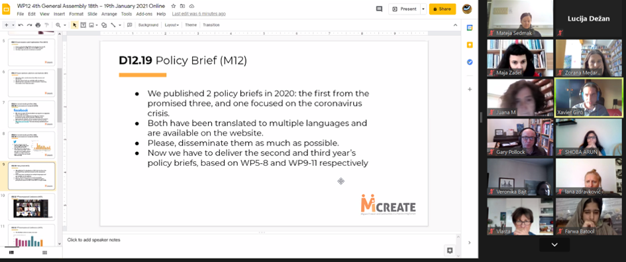Star the presentation with the star icon

pyautogui.click(x=174, y=6)
